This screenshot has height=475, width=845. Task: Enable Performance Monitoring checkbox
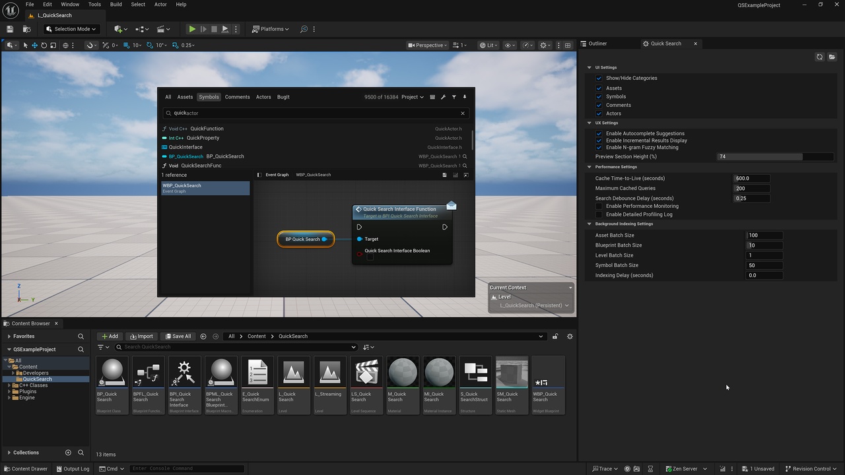click(599, 206)
